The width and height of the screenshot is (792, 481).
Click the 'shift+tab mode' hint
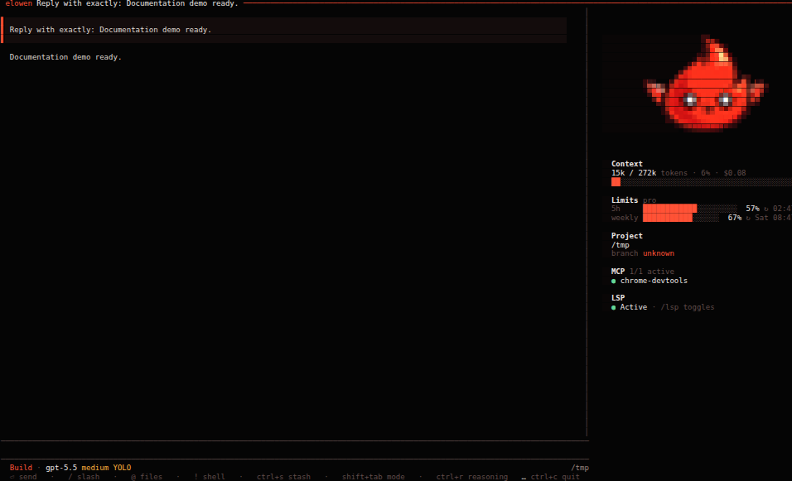point(374,477)
